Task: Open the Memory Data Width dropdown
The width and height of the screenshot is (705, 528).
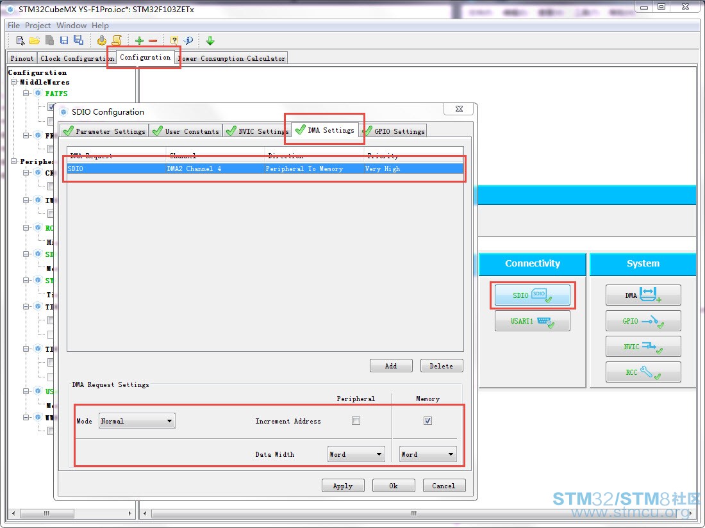Action: tap(427, 454)
